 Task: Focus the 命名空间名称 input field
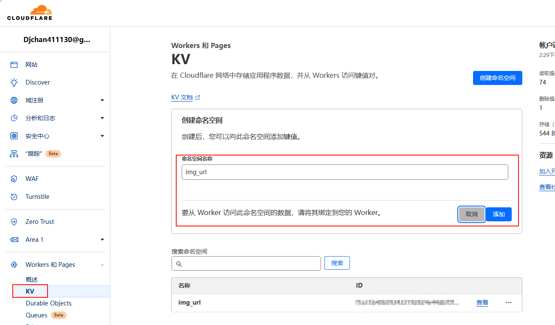[345, 172]
